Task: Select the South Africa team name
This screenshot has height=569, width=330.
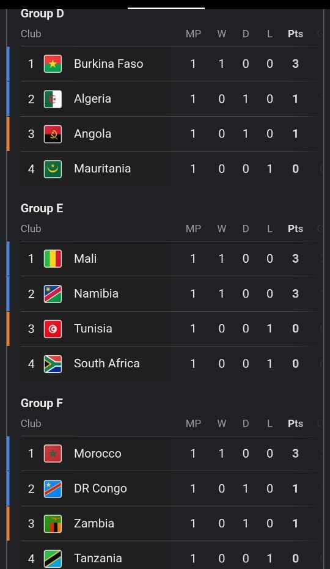Action: coord(107,364)
